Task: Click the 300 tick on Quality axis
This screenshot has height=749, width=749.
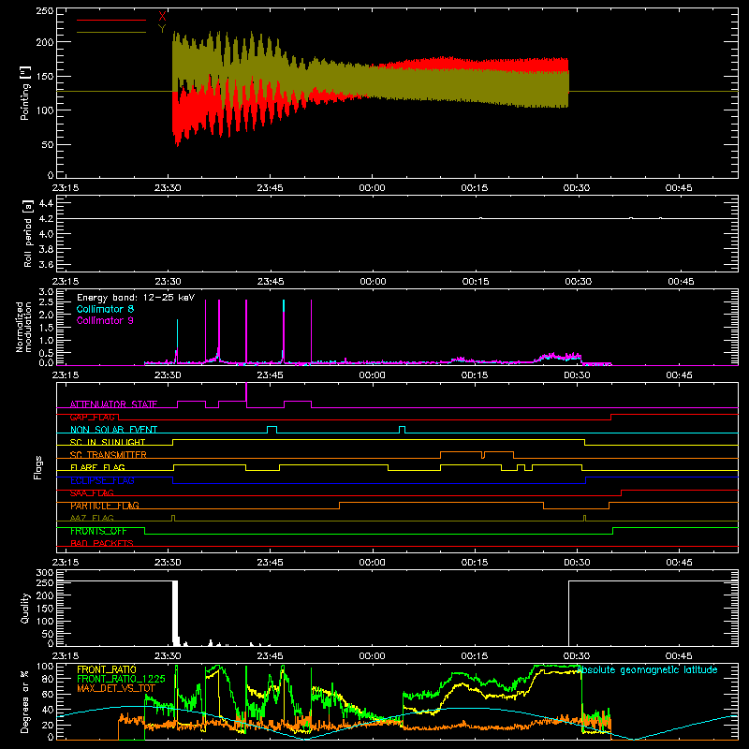Action: 45,573
